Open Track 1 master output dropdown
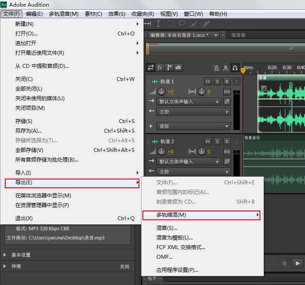 click(194, 112)
